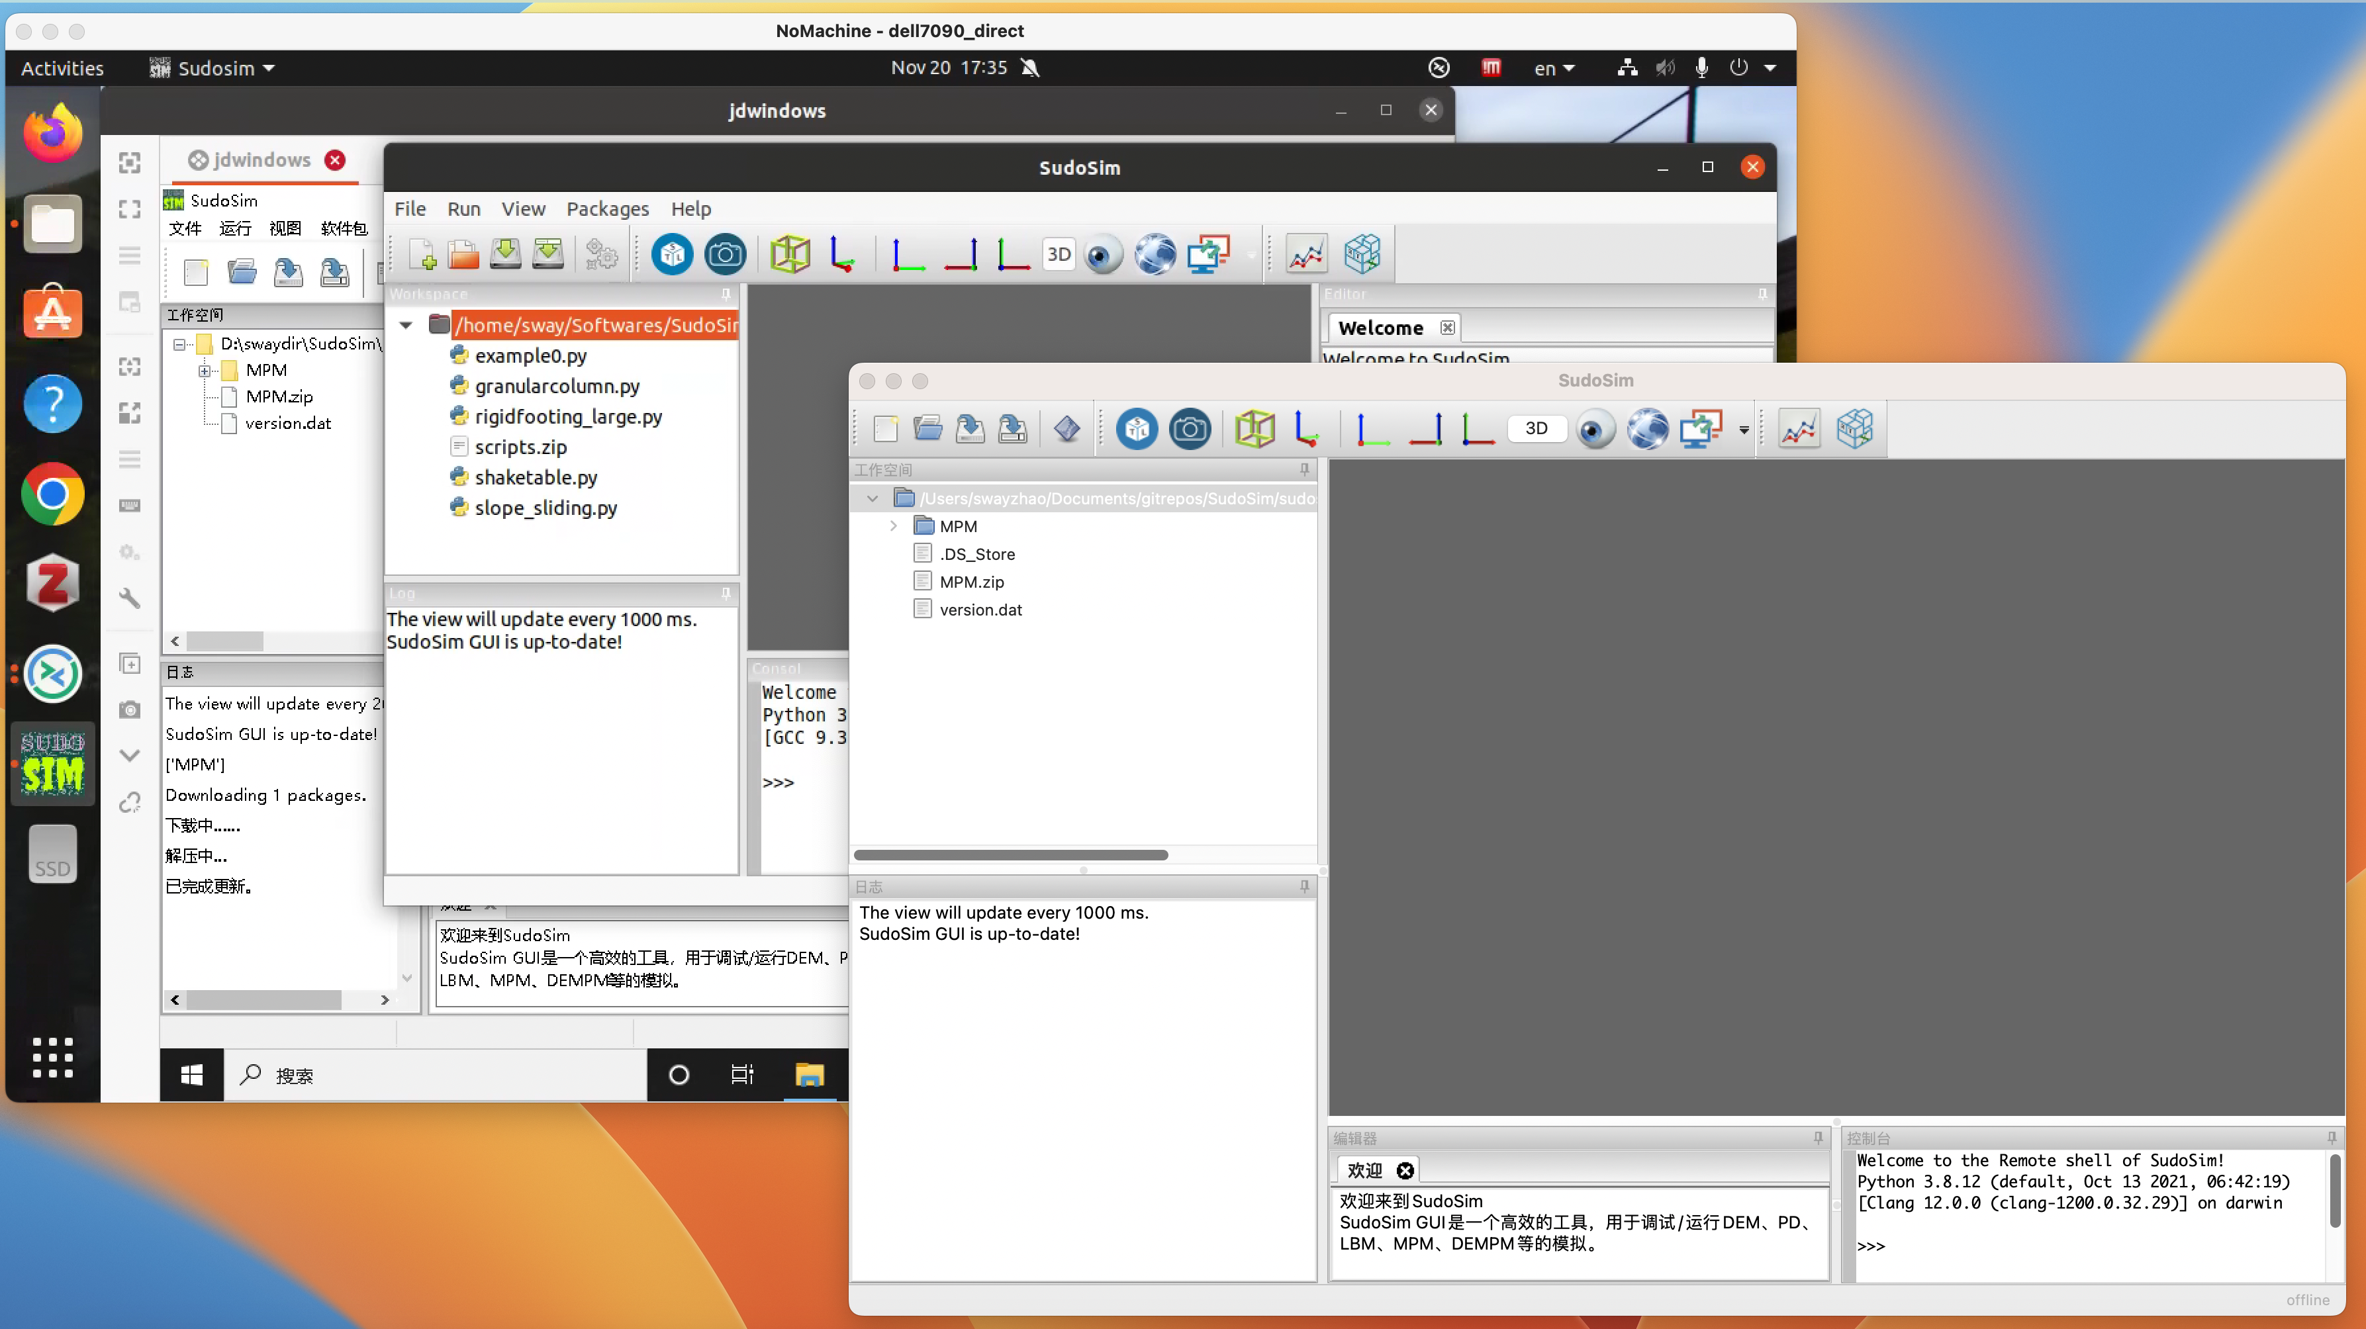Click the new file icon in Linux SudoSim toolbar
Viewport: 2366px width, 1329px height.
point(422,254)
